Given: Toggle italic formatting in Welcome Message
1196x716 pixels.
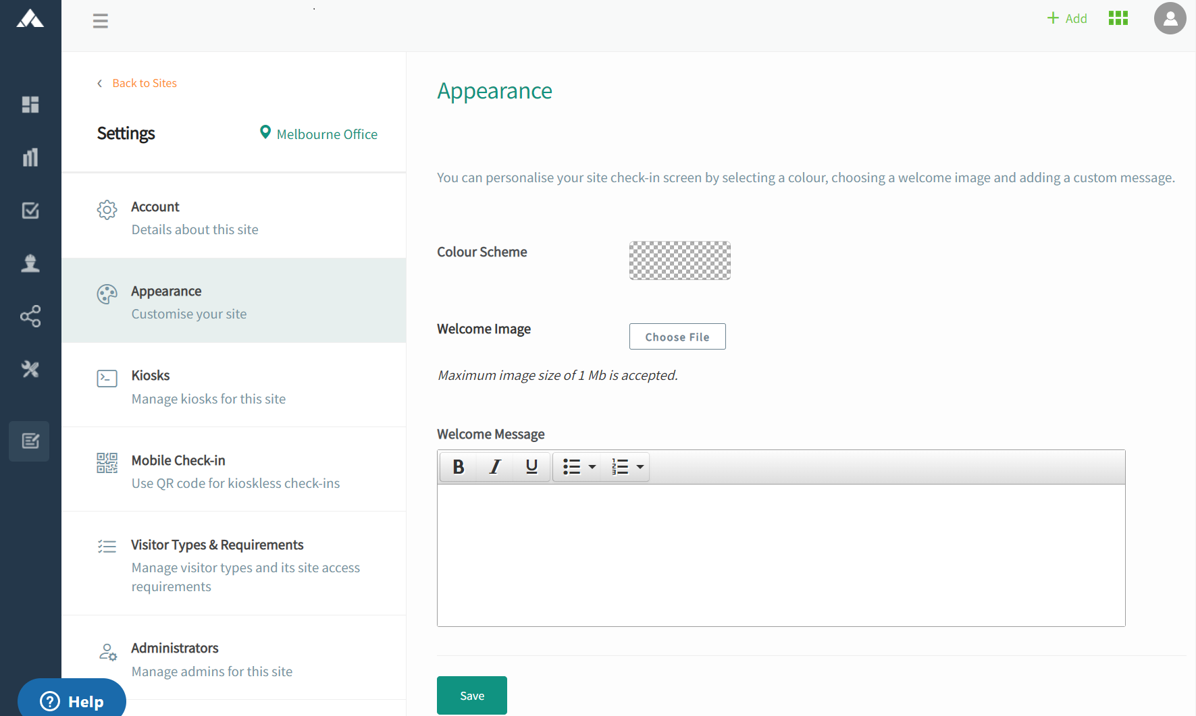Looking at the screenshot, I should pyautogui.click(x=495, y=467).
